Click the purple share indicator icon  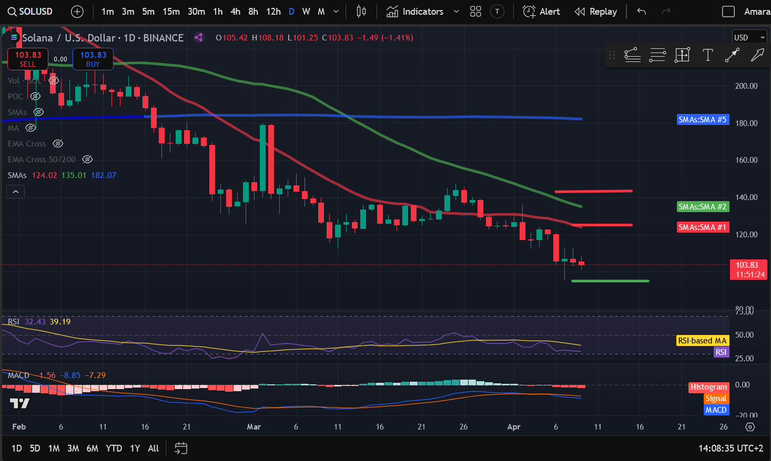click(x=199, y=37)
